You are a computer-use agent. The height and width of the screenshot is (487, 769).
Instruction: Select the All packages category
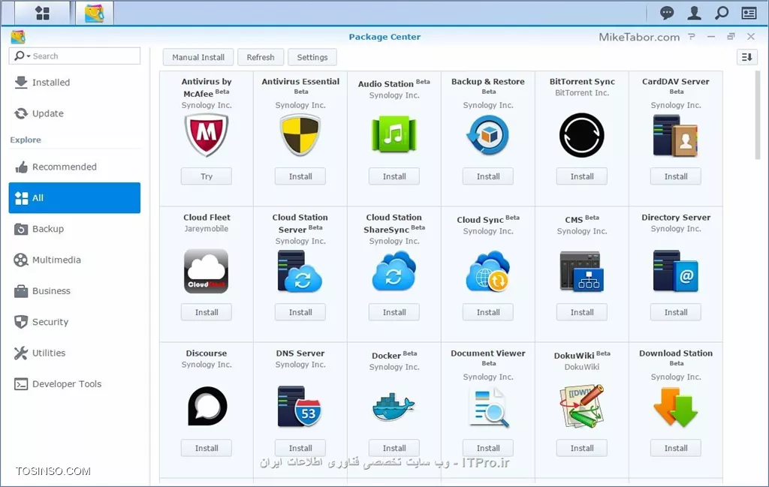point(74,198)
